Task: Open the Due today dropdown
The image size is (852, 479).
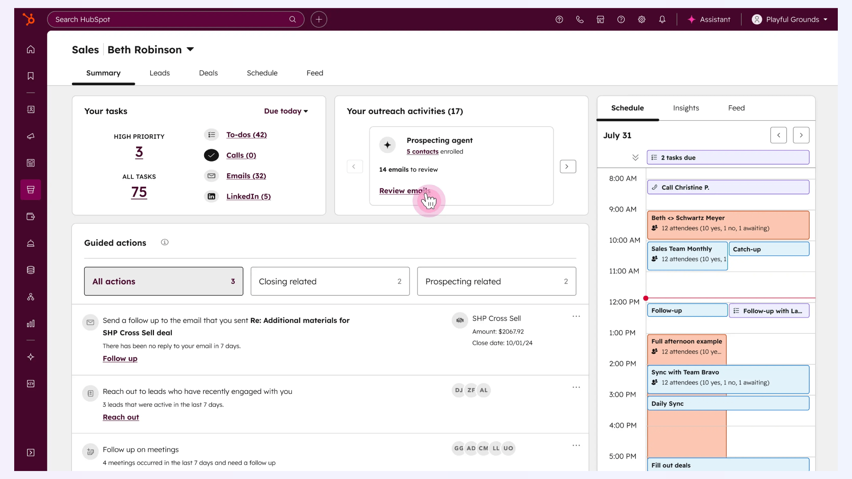Action: click(286, 111)
